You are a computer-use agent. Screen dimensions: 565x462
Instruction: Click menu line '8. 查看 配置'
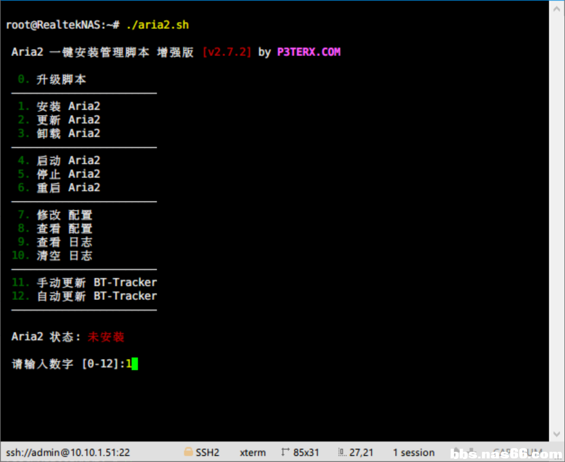(55, 228)
